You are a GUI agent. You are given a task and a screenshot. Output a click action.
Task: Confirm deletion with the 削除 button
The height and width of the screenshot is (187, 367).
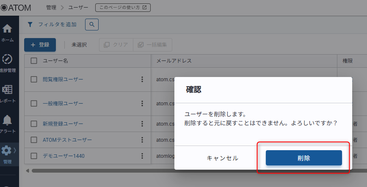[x=304, y=158]
